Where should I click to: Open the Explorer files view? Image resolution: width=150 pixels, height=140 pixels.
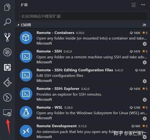7,7
